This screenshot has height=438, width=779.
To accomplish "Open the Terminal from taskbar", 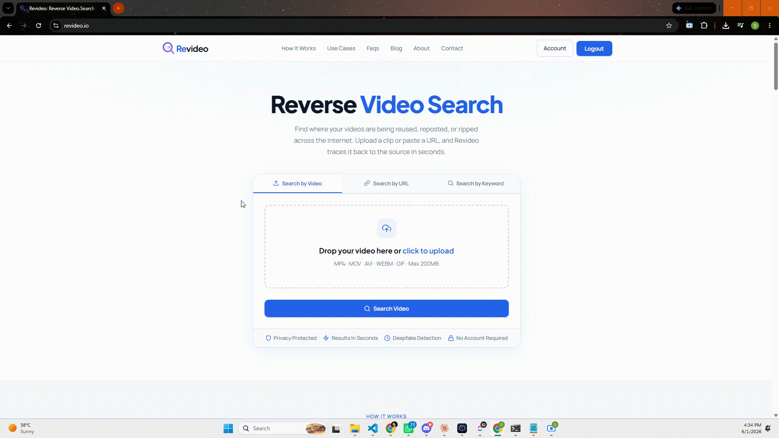I will pyautogui.click(x=516, y=428).
